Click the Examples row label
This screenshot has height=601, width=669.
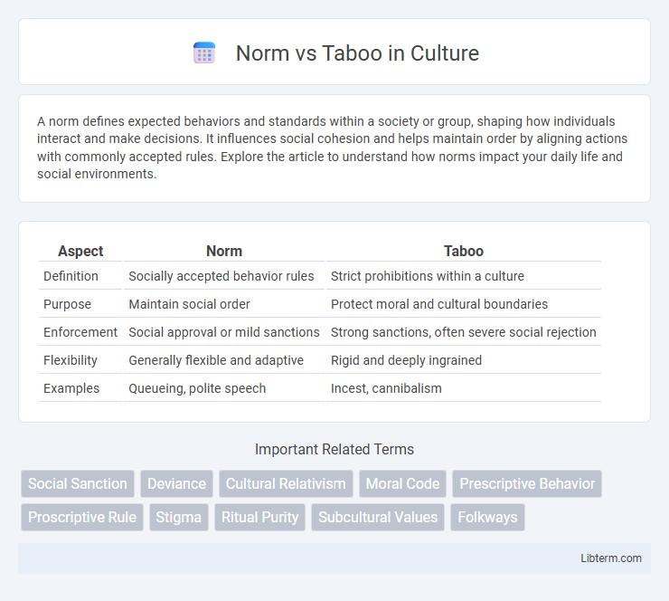71,388
